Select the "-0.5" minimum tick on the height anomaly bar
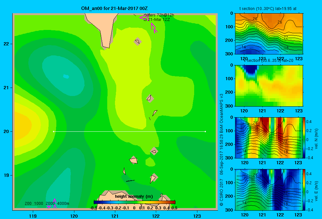 (x=93, y=208)
